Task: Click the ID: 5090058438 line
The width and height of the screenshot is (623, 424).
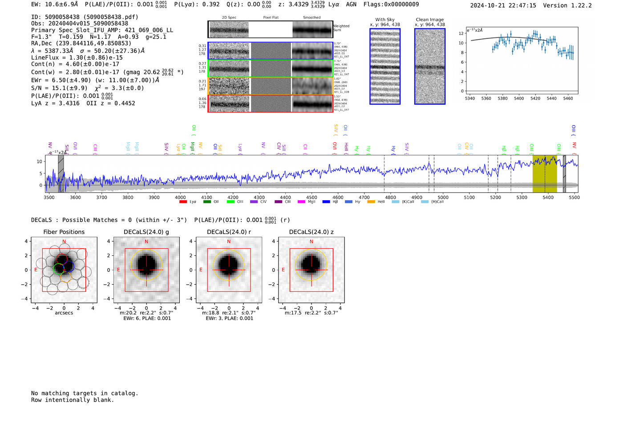Action: tap(85, 17)
